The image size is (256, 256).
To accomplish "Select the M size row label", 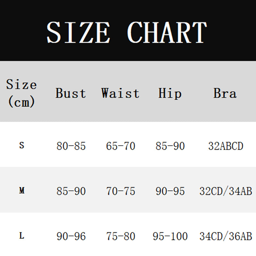I will click(22, 190).
